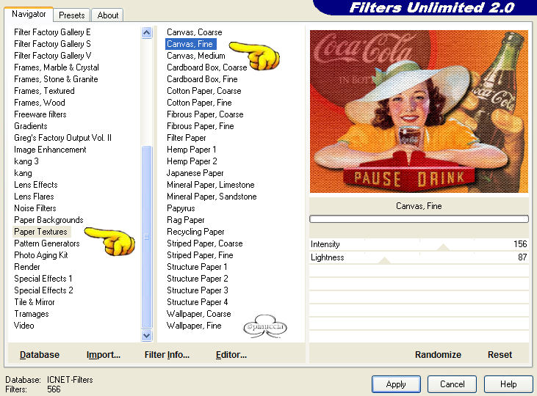
Task: Select Gradients category
Action: point(30,126)
